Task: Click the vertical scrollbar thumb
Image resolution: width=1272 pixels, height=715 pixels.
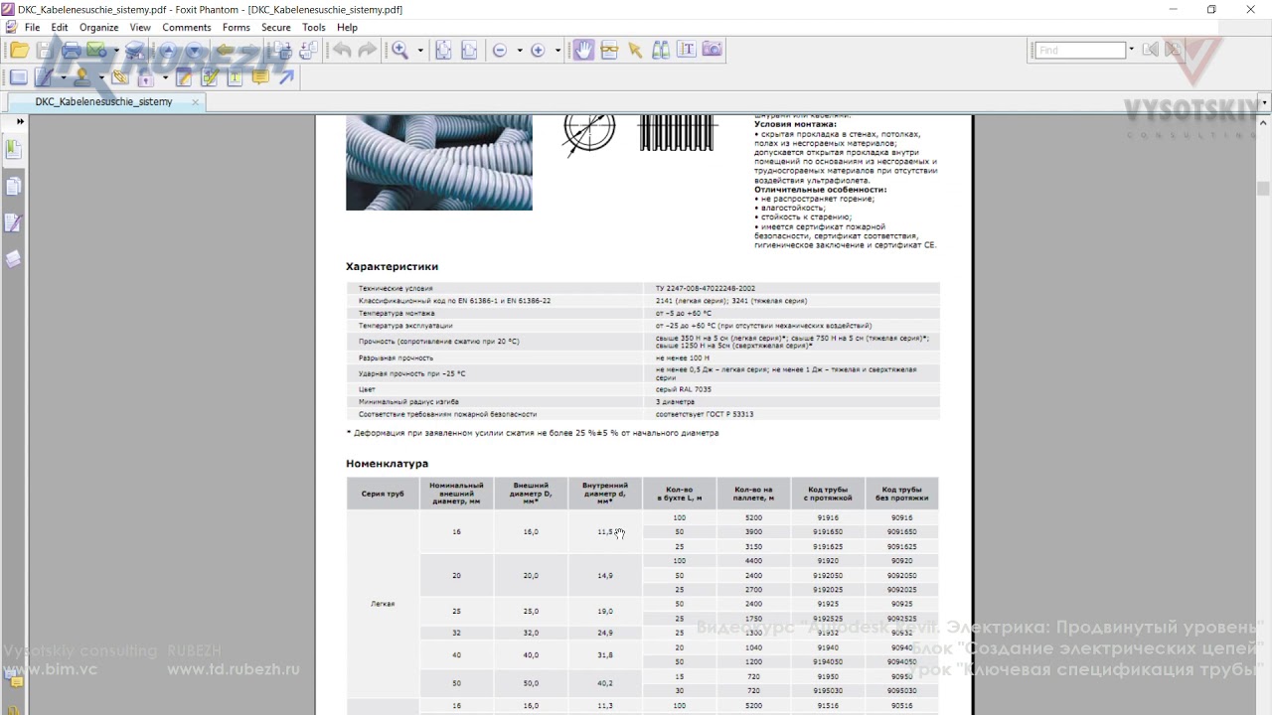Action: 1263,189
